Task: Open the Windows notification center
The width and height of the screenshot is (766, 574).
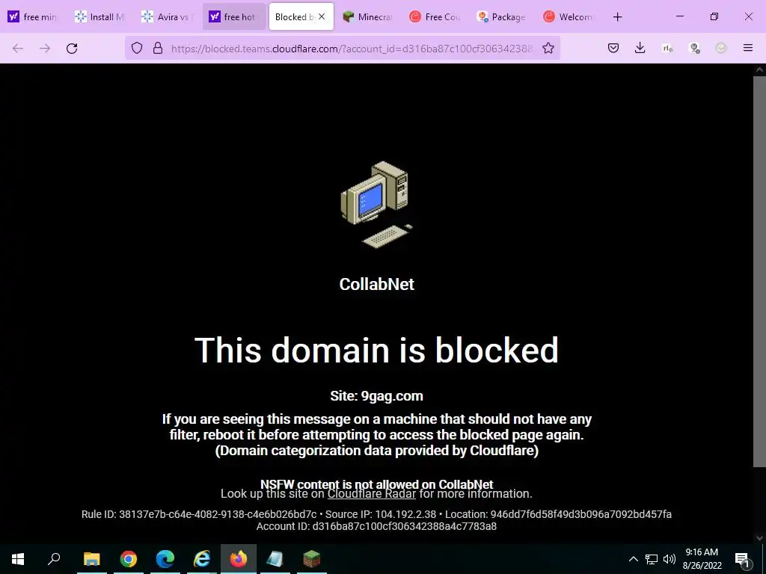Action: (x=742, y=559)
